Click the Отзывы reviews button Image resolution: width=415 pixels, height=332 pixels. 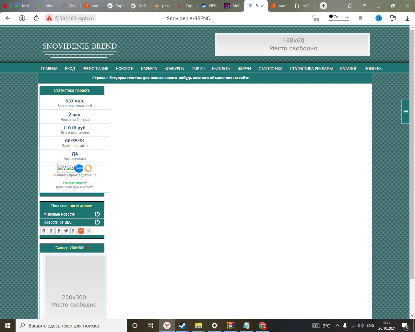tap(338, 17)
